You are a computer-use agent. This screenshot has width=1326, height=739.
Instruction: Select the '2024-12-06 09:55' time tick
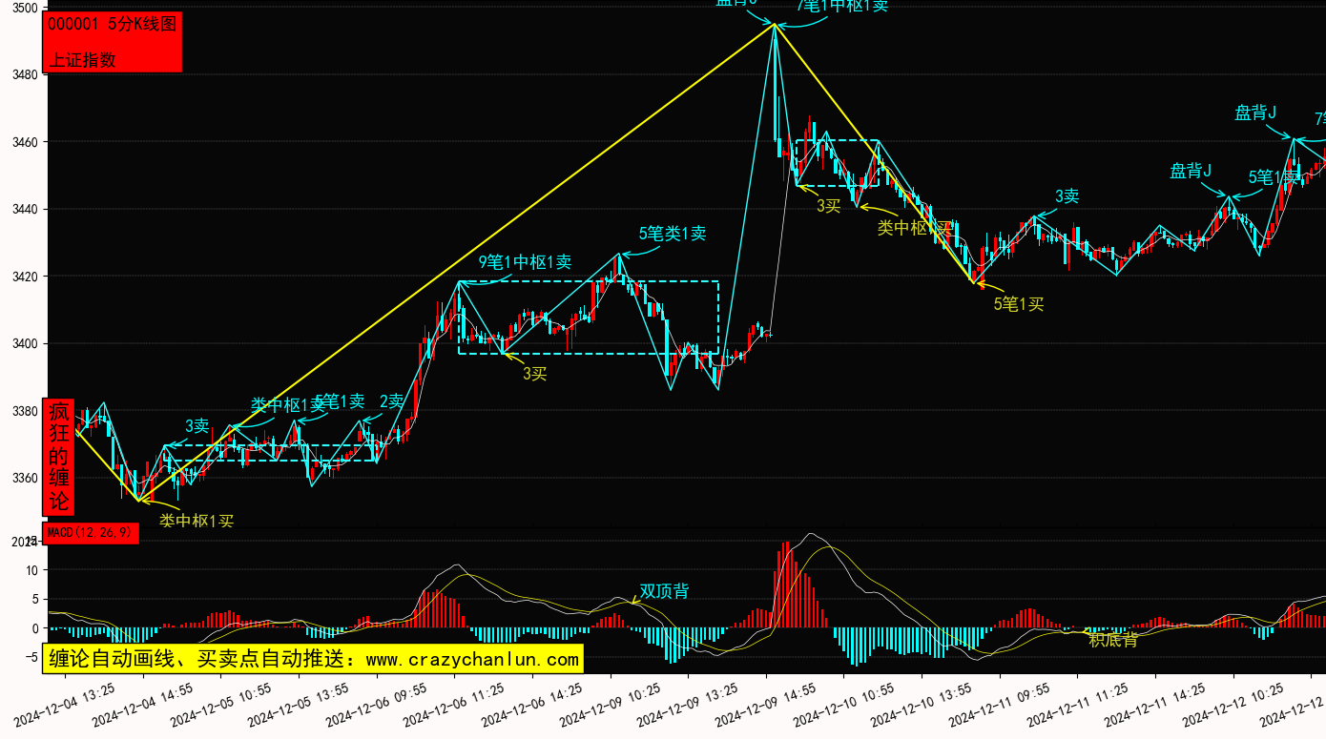[377, 706]
